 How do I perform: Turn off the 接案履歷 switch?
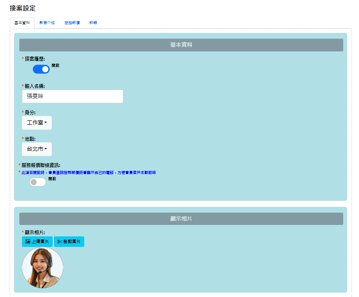tap(41, 69)
